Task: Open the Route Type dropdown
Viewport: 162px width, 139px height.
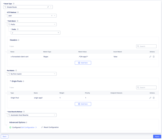Action: (x=51, y=7)
